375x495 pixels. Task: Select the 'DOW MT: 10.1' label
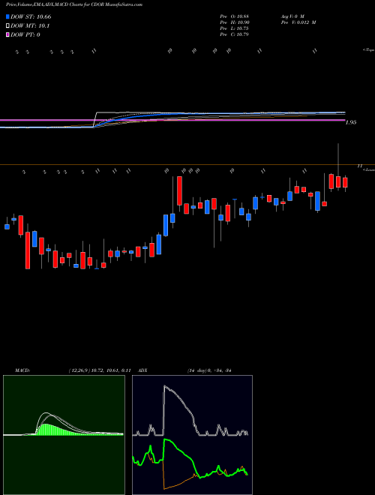[30, 26]
